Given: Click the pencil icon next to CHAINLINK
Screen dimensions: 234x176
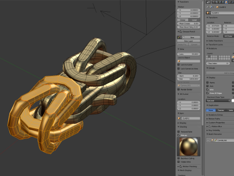Looking at the screenshot, I should pyautogui.click(x=216, y=140).
